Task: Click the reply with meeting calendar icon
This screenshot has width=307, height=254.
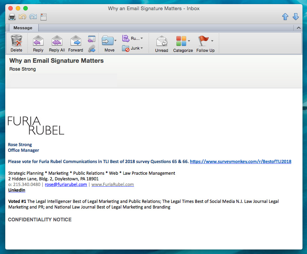Action: point(92,39)
